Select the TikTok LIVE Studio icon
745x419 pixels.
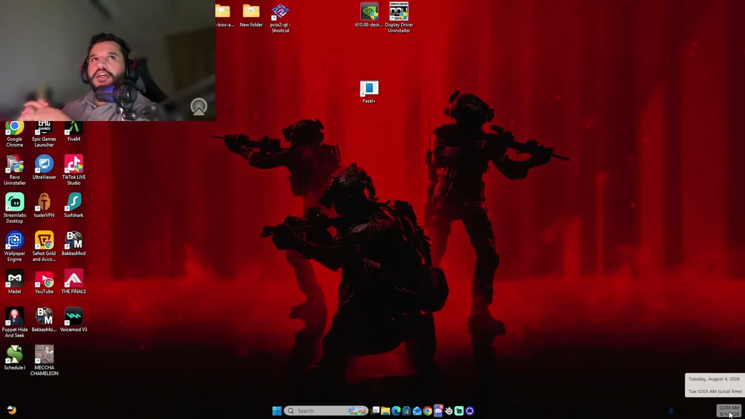click(73, 171)
